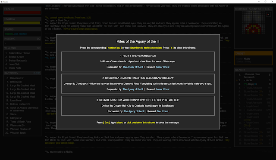This screenshot has height=160, width=276.
Task: Click the minimap grid in the Morning panel
Action: [x=254, y=22]
